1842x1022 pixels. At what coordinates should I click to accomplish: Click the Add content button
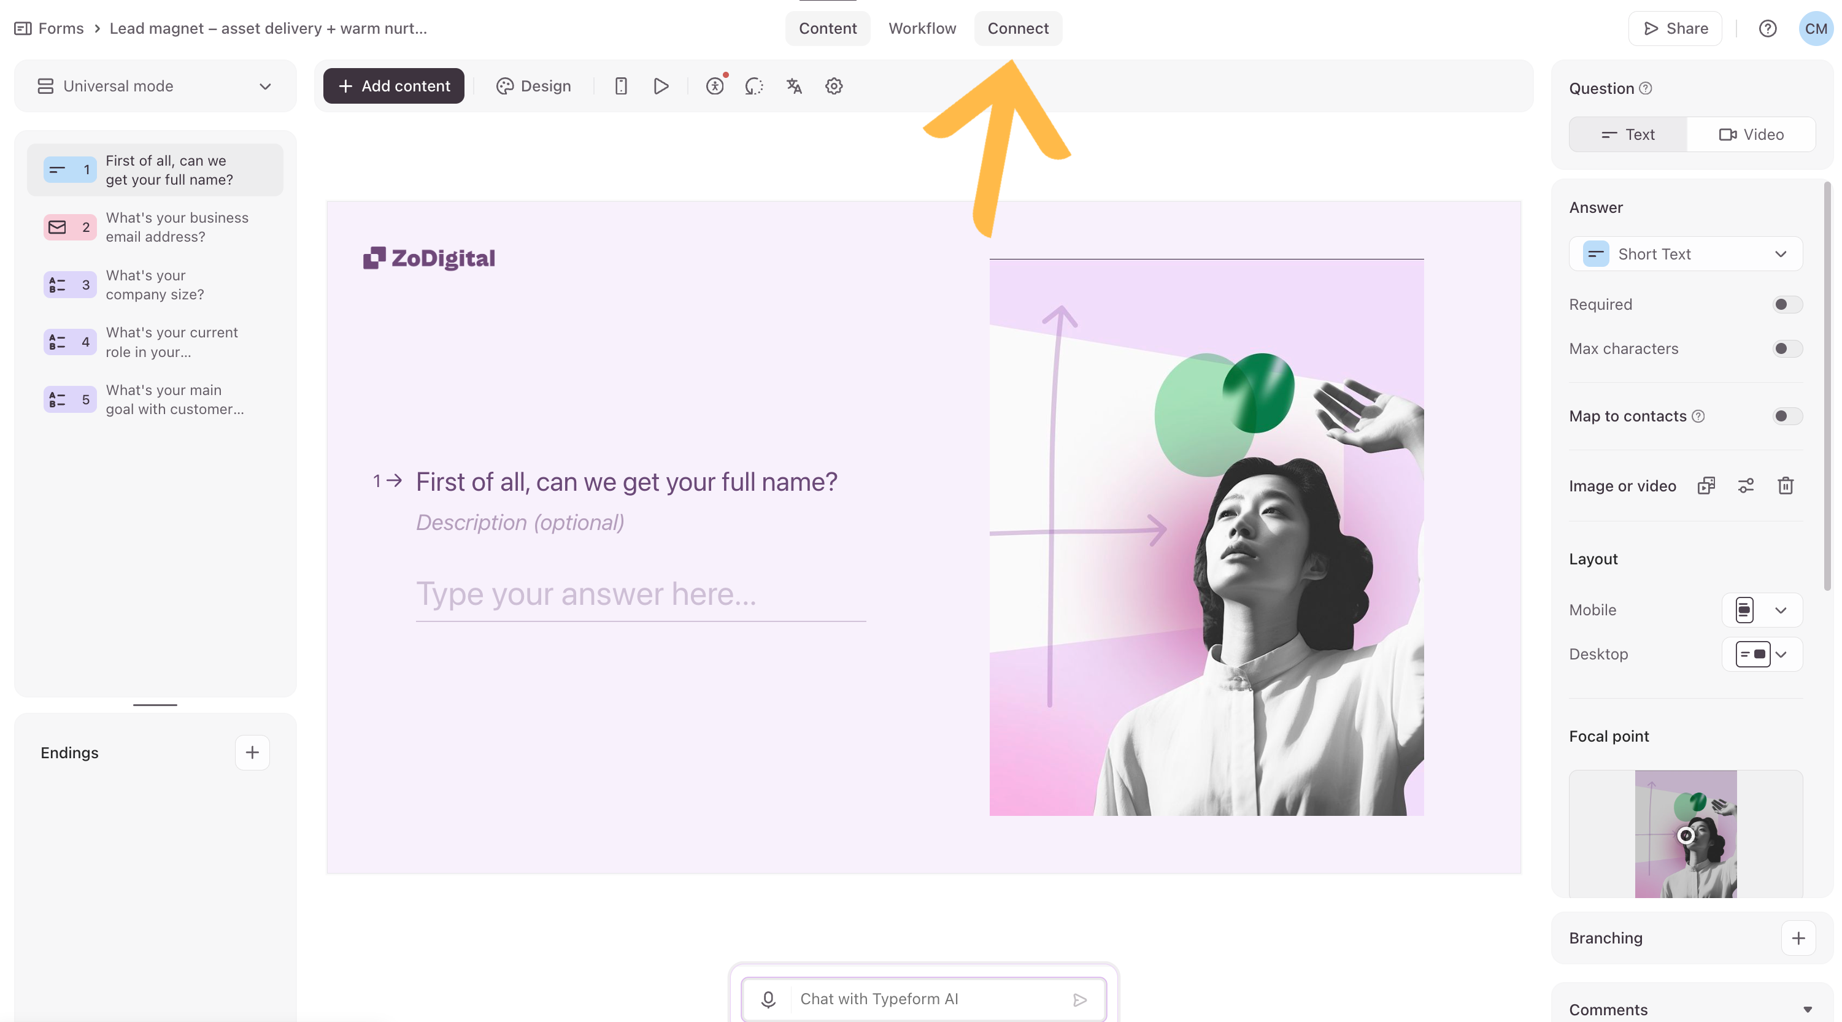click(393, 86)
